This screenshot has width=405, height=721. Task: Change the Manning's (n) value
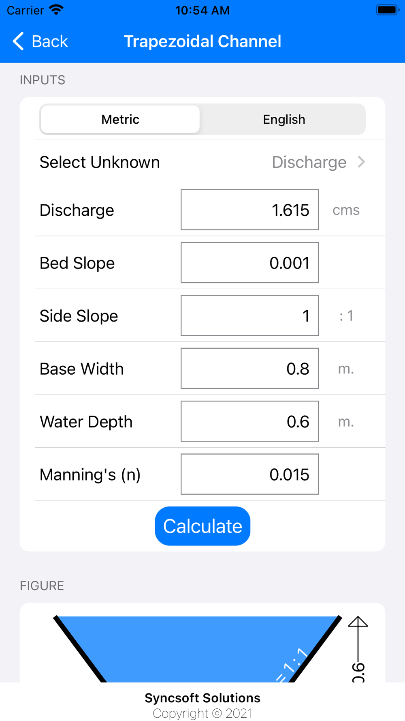pyautogui.click(x=249, y=474)
